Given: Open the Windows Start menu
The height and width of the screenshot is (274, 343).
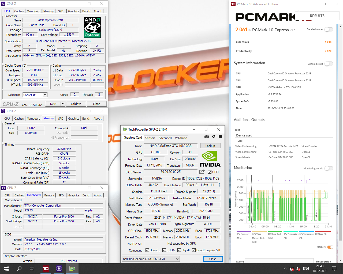Looking at the screenshot, I should [6, 269].
